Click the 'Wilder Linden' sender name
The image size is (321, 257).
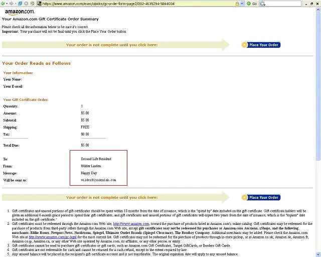click(x=91, y=166)
